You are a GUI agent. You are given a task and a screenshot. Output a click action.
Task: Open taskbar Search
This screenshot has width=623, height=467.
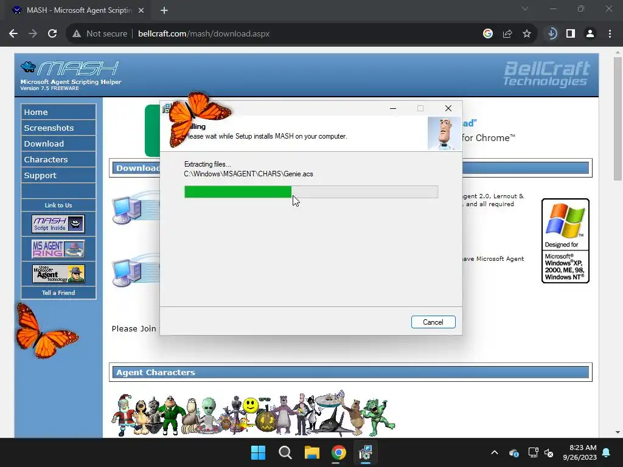[x=285, y=452]
